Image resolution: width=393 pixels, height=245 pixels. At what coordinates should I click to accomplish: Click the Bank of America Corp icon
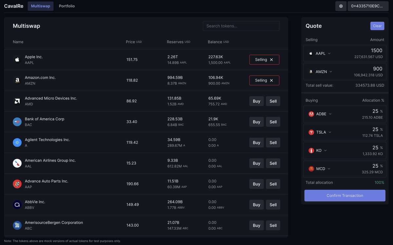pyautogui.click(x=17, y=121)
